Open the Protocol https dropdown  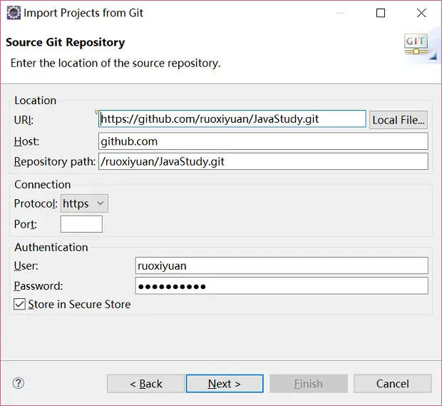pos(84,203)
